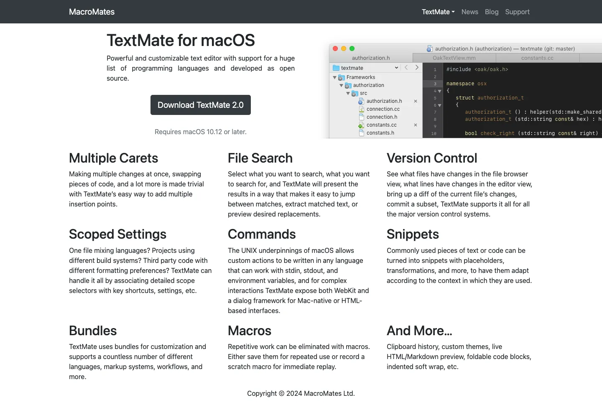Collapse the Frameworks folder triangle
Viewport: 602px width, 405px height.
click(x=334, y=77)
